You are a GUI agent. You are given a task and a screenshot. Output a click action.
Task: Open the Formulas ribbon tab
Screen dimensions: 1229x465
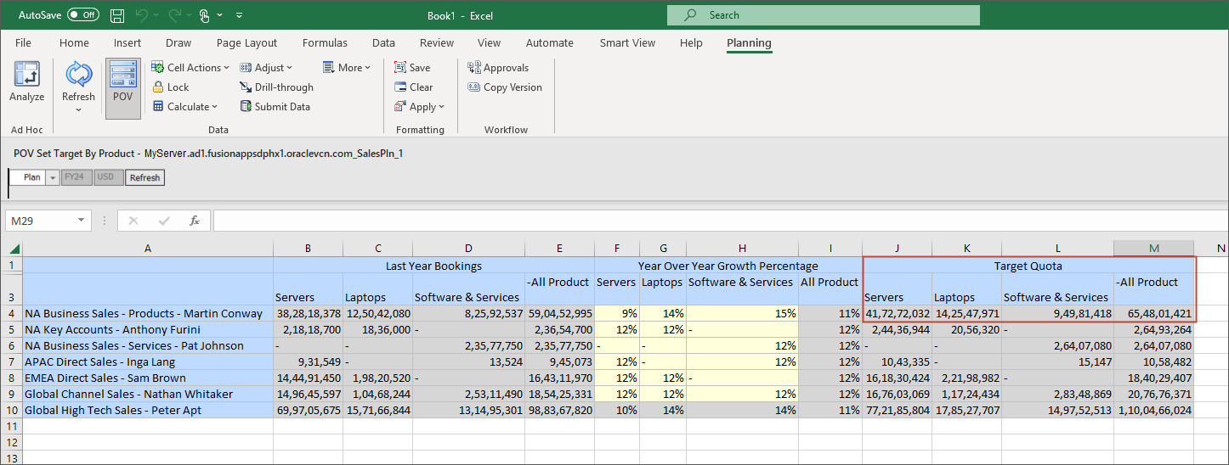[x=325, y=43]
